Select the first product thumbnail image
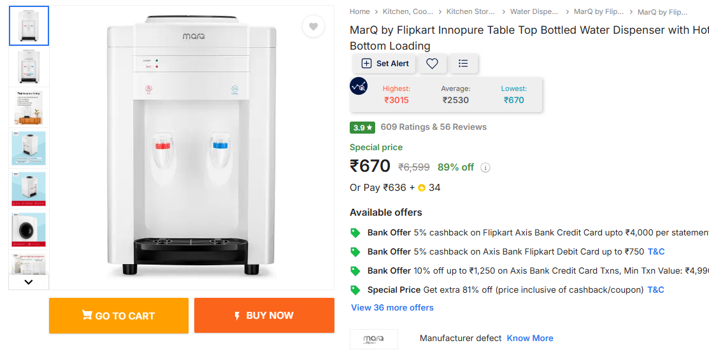Viewport: 709px width, 357px height. coord(29,26)
